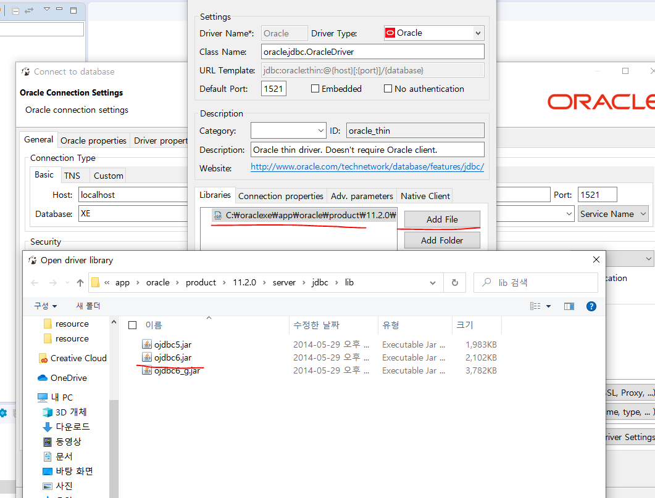Open 구성 organize menu
Screen dimensions: 655x498
[45, 306]
